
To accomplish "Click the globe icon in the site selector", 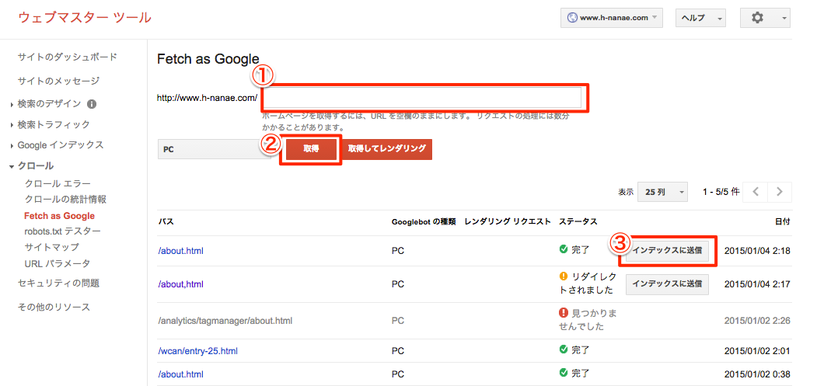I will [x=572, y=18].
